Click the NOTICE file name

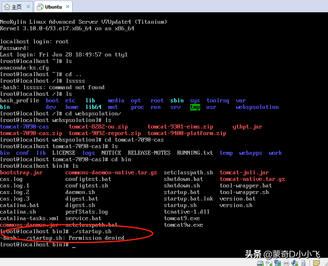[x=111, y=153]
